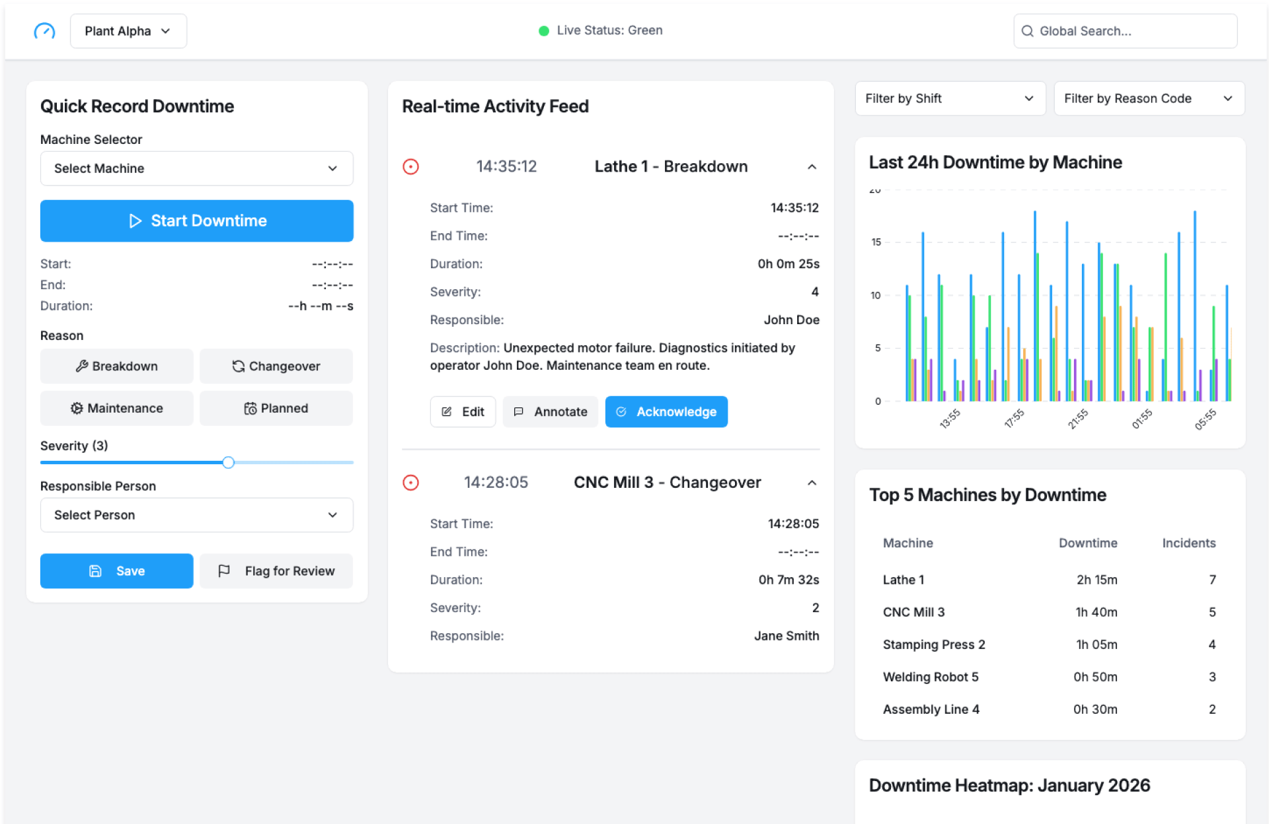Click the Severity slider handle
This screenshot has width=1269, height=824.
click(x=228, y=462)
